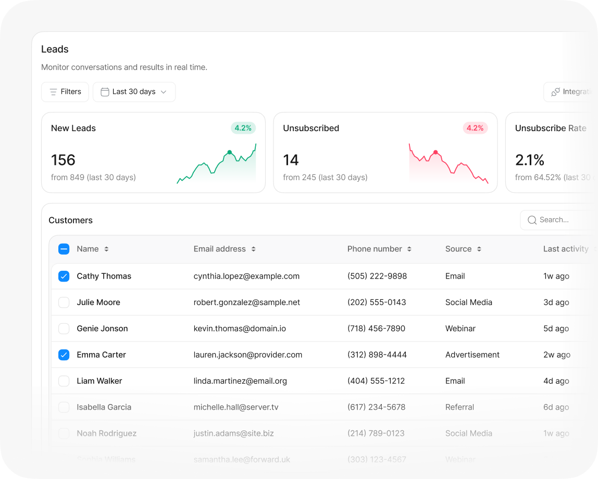The width and height of the screenshot is (598, 479).
Task: Click the calendar icon in date picker
Action: click(x=105, y=92)
